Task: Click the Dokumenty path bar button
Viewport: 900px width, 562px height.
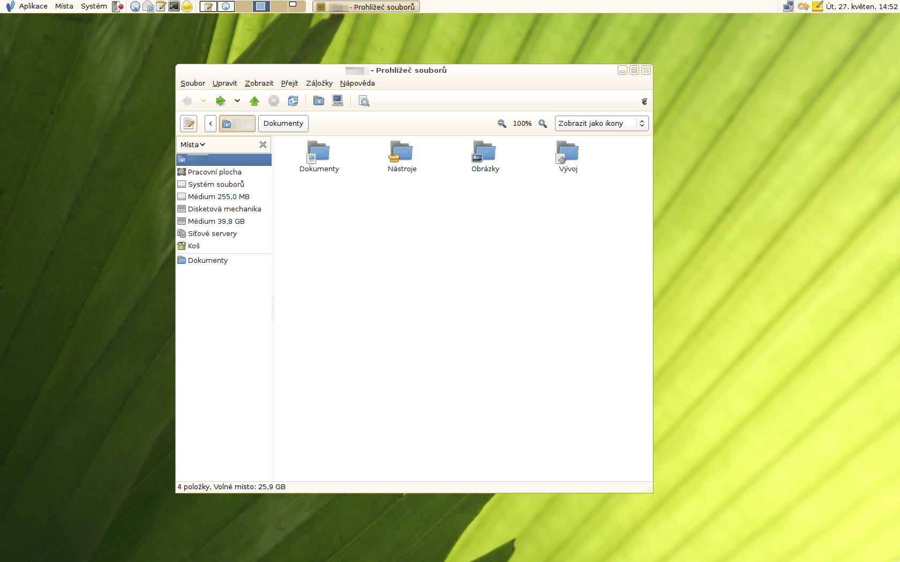Action: 283,124
